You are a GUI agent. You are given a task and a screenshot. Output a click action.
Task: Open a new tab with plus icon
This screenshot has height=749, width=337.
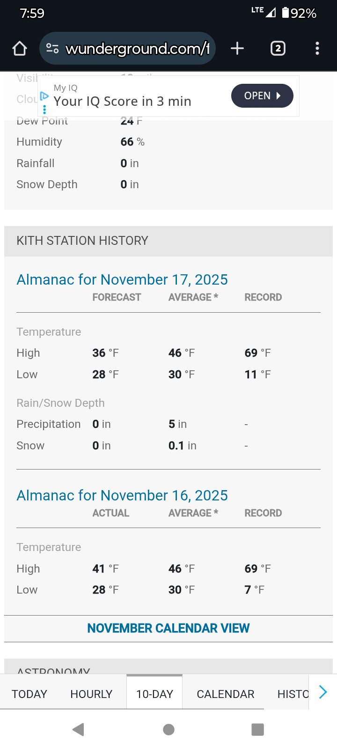[x=237, y=48]
